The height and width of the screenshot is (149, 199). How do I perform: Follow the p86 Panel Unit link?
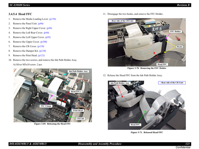click(x=41, y=24)
